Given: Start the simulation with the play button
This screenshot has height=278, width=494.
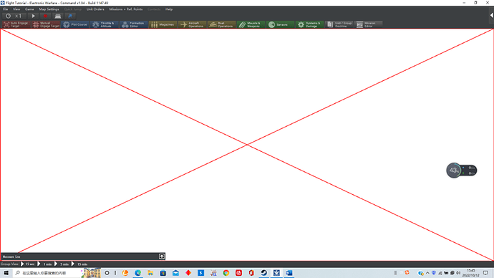Looking at the screenshot, I should 33,16.
